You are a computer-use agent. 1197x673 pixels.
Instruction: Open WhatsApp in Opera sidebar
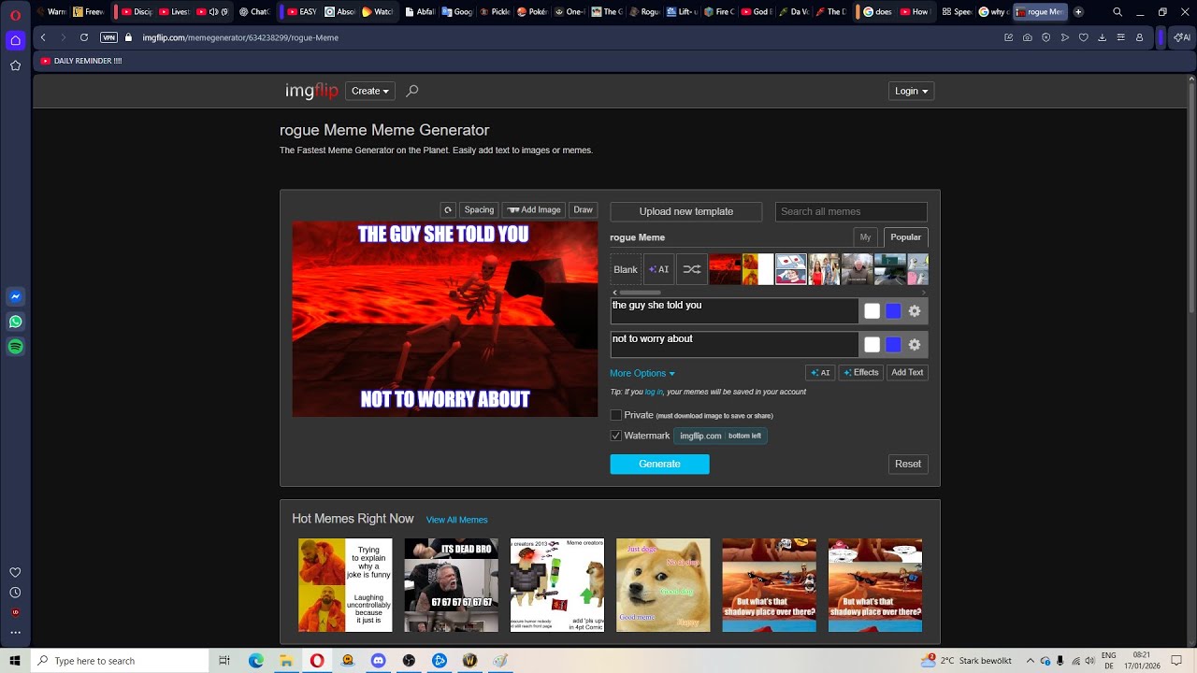[x=15, y=322]
